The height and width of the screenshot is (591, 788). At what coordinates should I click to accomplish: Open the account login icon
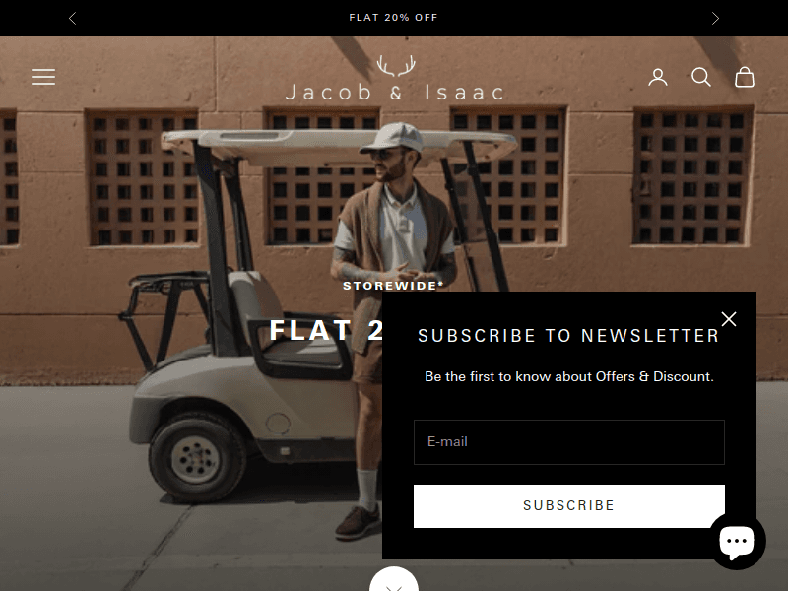(x=657, y=78)
